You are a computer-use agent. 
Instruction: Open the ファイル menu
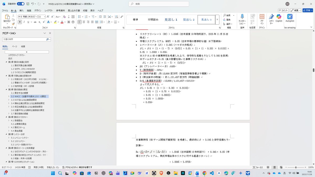(x=5, y=10)
